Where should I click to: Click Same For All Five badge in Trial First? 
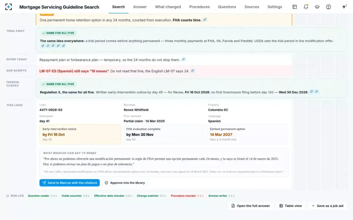(x=58, y=33)
